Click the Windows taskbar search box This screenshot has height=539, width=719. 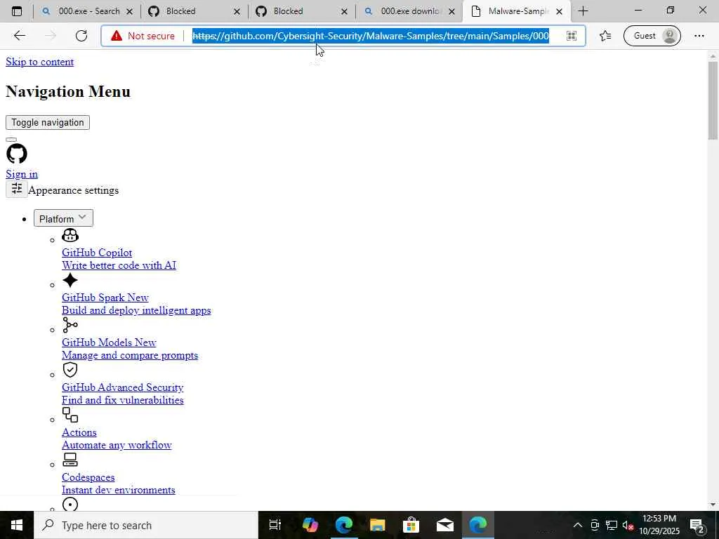click(x=146, y=525)
